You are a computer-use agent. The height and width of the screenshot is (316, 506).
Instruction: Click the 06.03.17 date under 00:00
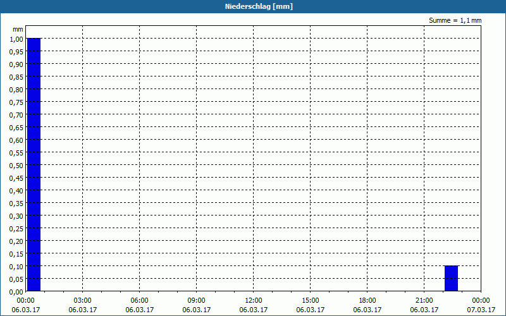(x=26, y=310)
